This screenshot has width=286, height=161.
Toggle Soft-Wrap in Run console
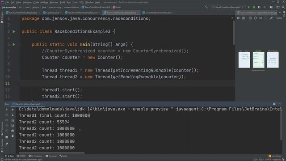[x=13, y=120]
